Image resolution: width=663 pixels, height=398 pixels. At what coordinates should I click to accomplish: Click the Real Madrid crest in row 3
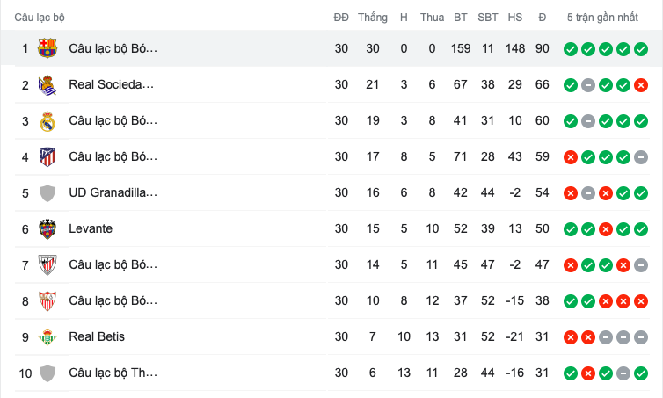click(x=47, y=120)
